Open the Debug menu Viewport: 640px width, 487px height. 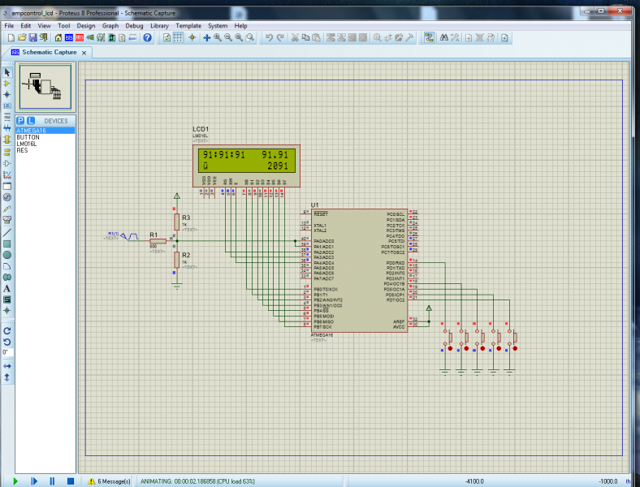pos(134,26)
